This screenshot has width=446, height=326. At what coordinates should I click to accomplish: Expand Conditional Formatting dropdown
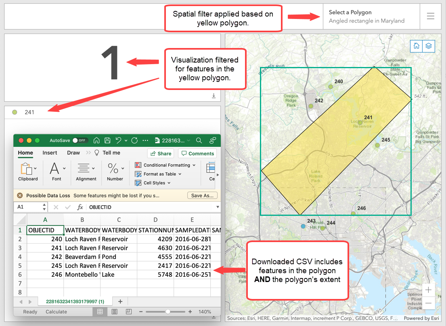tap(194, 165)
